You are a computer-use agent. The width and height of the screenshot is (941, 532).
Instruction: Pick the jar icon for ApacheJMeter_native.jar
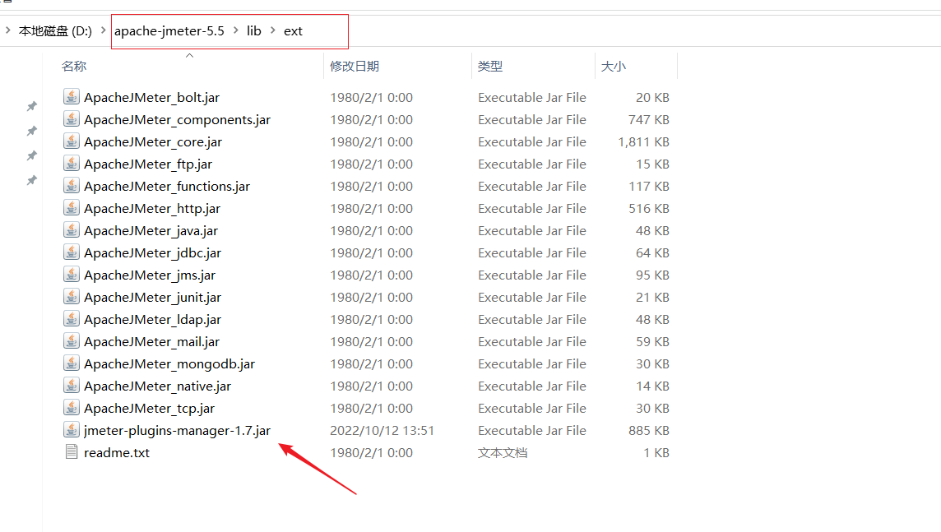coord(72,385)
